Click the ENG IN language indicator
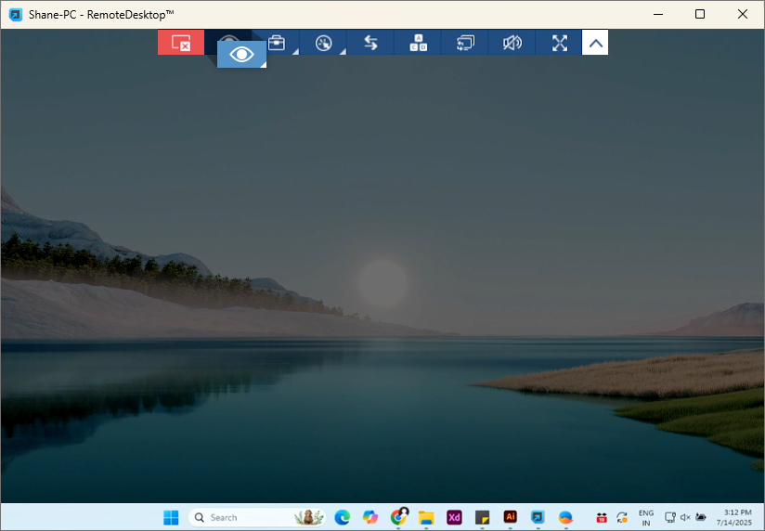765x531 pixels. (x=645, y=517)
